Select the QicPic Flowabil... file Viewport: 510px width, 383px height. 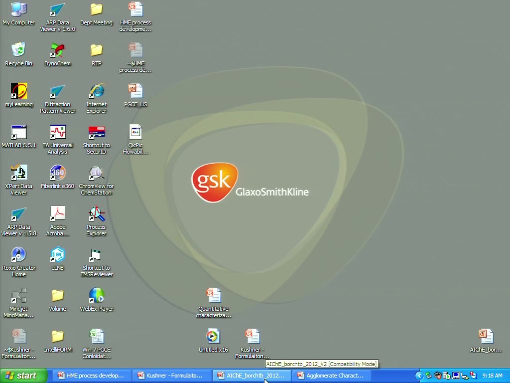135,140
